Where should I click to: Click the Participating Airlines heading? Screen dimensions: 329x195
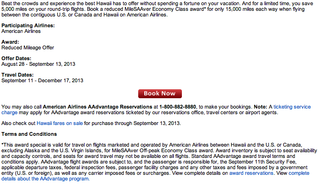coord(28,25)
